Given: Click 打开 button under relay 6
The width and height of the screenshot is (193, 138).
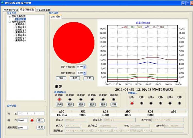Looking at the screenshot, I should pos(114,104).
